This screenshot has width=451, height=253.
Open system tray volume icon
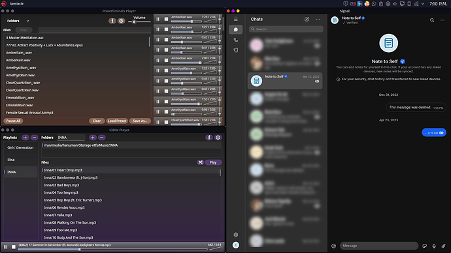395,4
